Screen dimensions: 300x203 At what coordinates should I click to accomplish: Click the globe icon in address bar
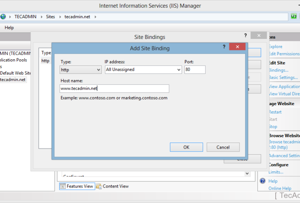click(x=3, y=17)
